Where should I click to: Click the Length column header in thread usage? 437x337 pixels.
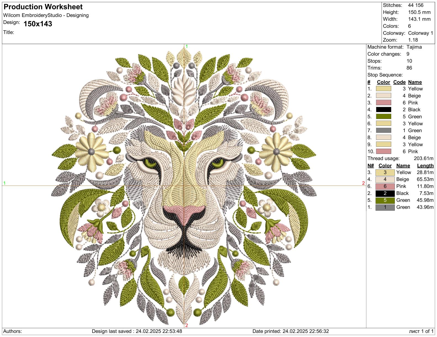[x=425, y=166]
